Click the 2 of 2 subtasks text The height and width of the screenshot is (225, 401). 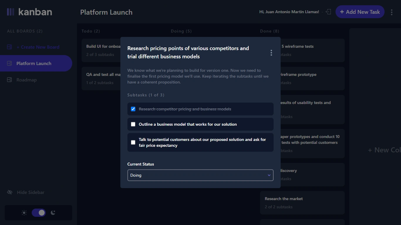(279, 207)
